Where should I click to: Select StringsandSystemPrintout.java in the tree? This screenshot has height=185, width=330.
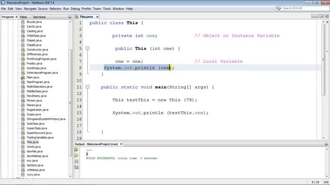(x=46, y=119)
